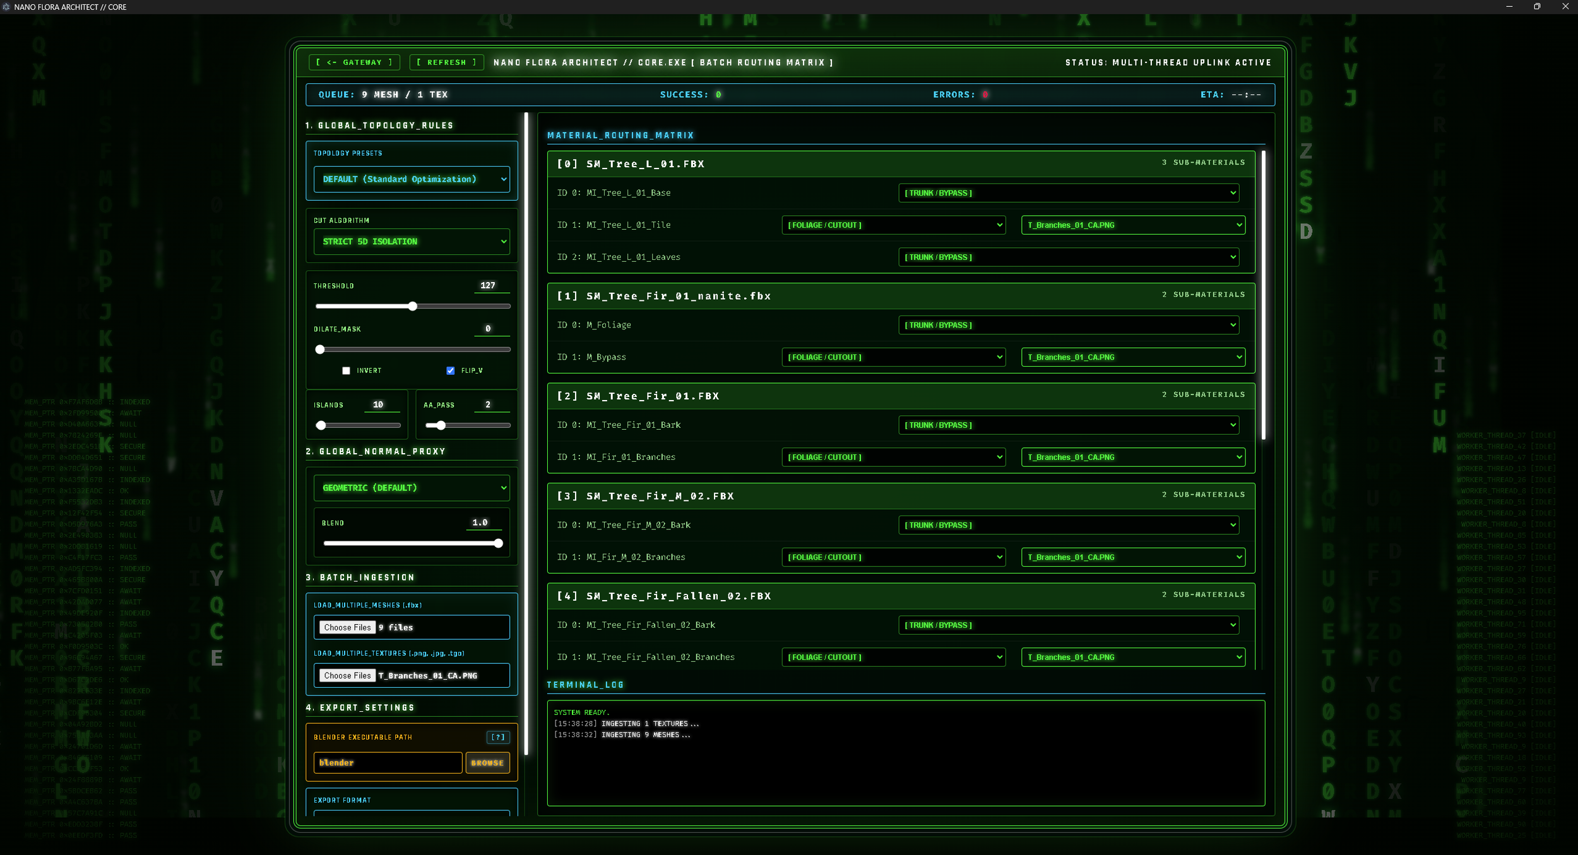Click the THRESHOLD slider handle
The height and width of the screenshot is (855, 1578).
(x=413, y=306)
